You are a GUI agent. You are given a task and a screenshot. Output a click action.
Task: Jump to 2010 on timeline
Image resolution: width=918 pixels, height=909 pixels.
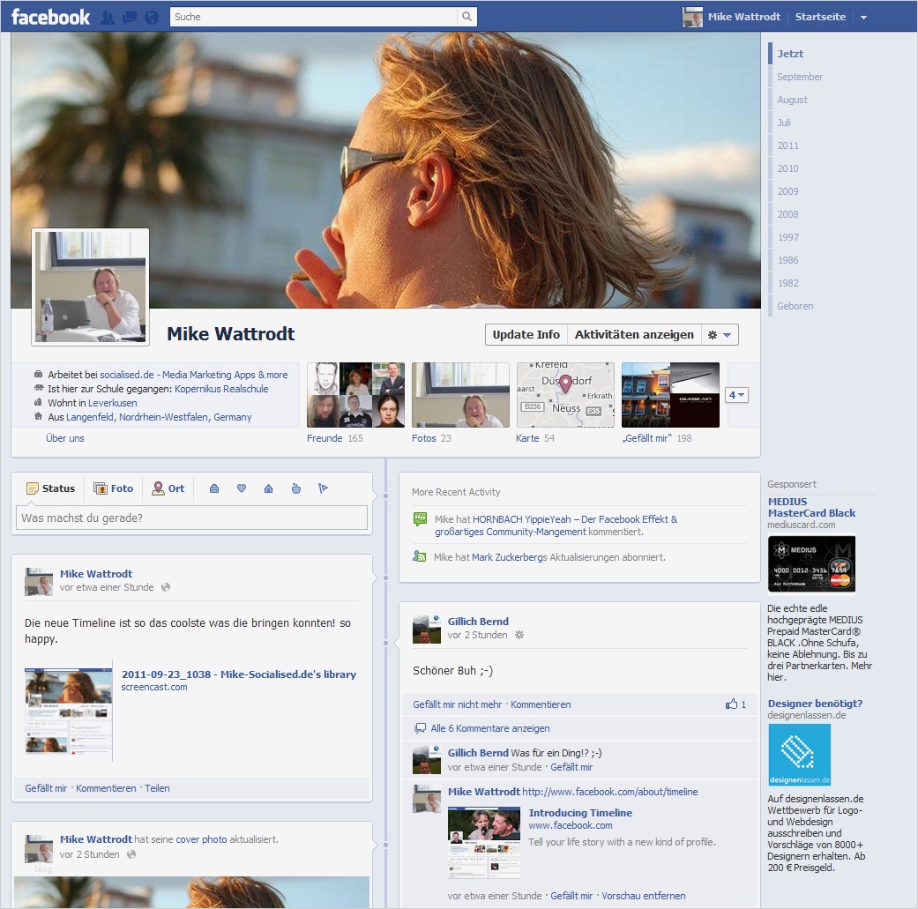[788, 168]
